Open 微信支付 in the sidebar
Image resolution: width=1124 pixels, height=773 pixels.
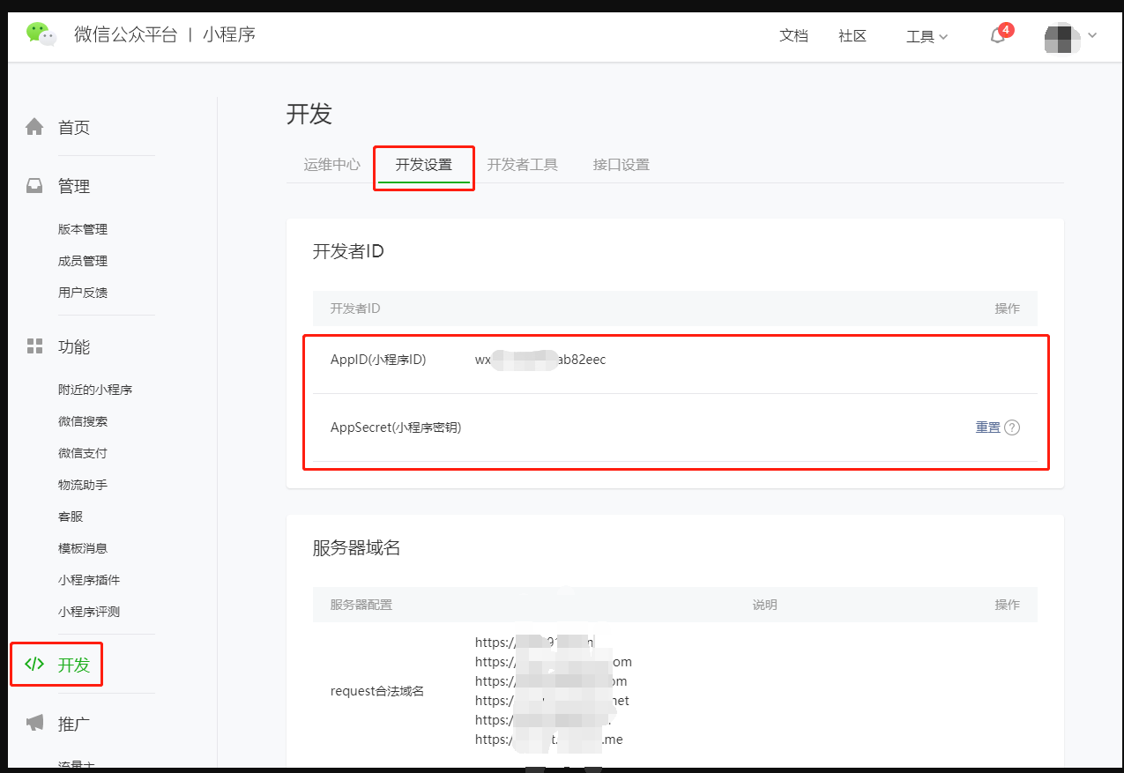coord(83,453)
